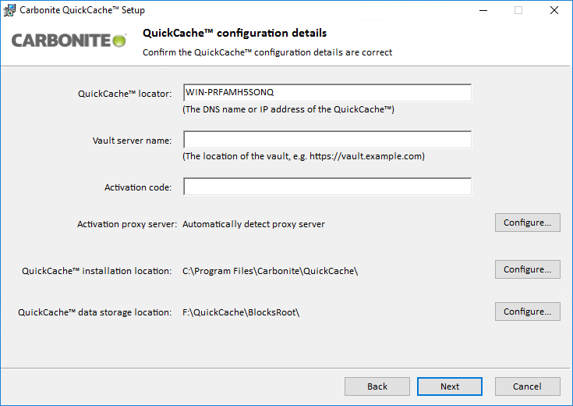The height and width of the screenshot is (406, 573).
Task: Click the F:\QuickCache\BlocksRoot\ storage path text
Action: (241, 312)
